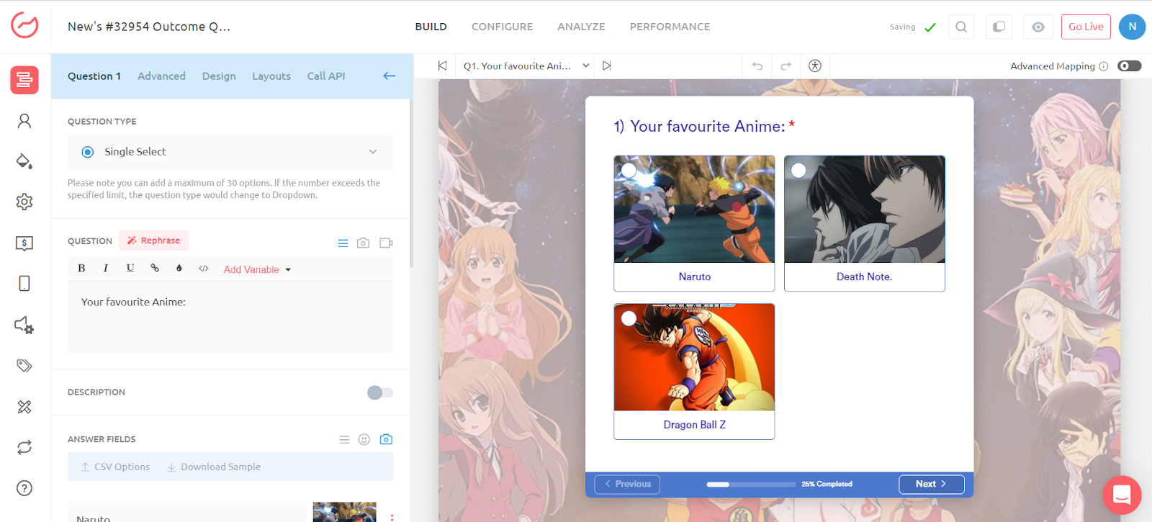Viewport: 1152px width, 522px height.
Task: Collapse panel with the left arrow
Action: 390,76
